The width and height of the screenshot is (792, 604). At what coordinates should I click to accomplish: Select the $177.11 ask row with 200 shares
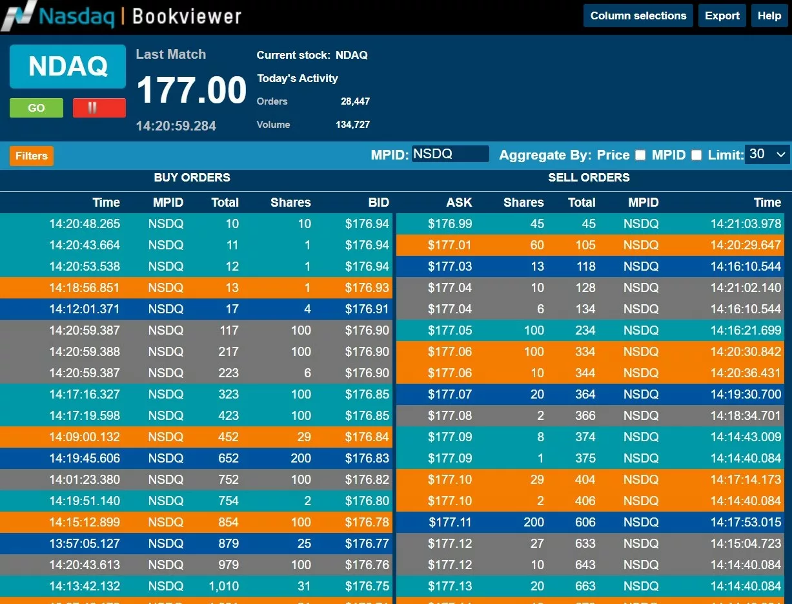coord(590,522)
